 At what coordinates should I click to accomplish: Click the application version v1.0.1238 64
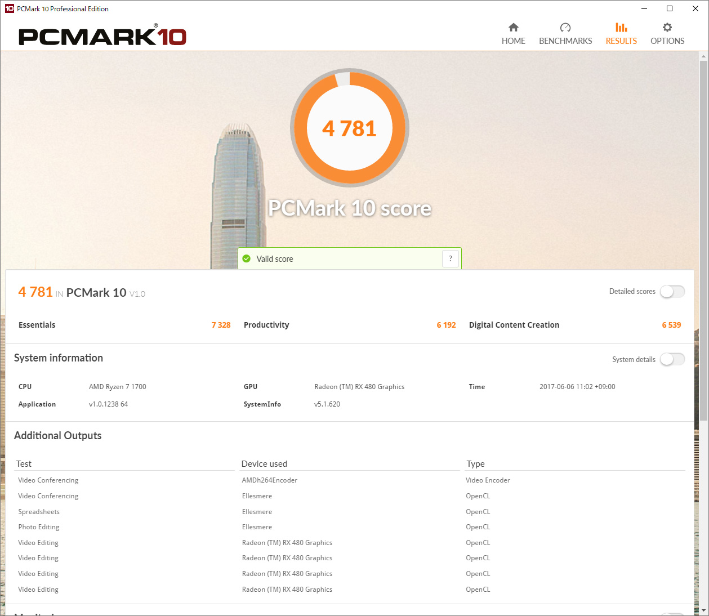(108, 404)
